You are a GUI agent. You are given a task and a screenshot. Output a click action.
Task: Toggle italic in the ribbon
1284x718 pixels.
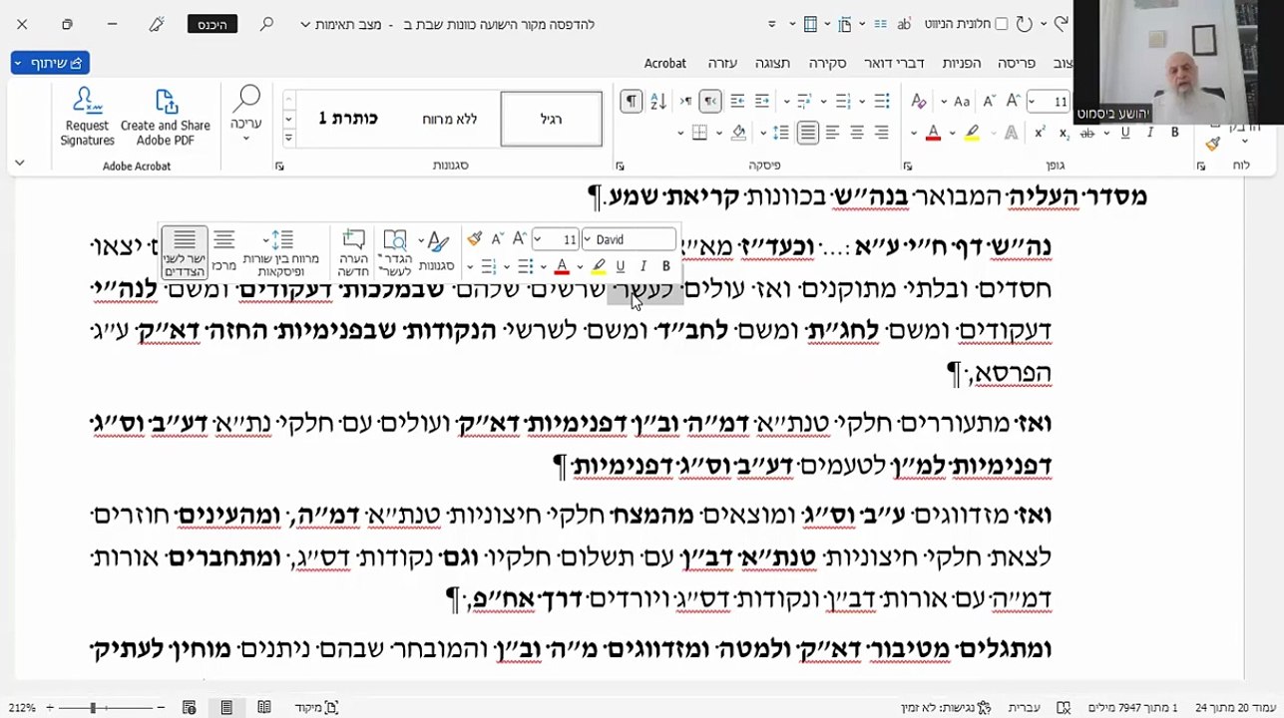pos(1150,133)
